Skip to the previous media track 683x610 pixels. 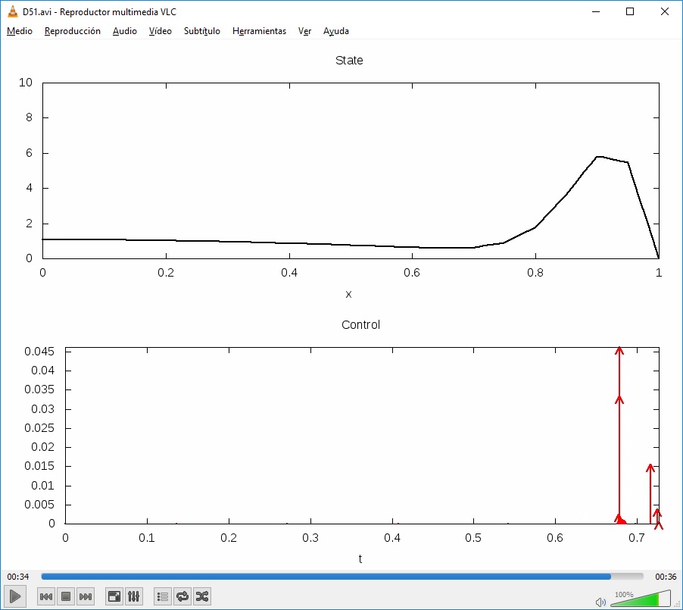46,596
